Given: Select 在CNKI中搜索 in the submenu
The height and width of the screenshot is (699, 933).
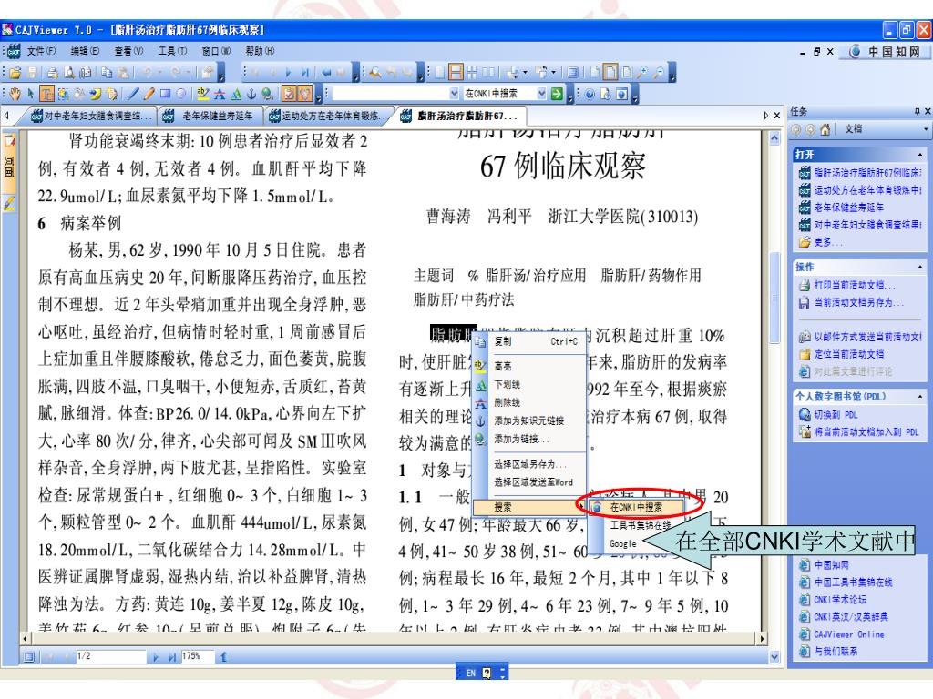Looking at the screenshot, I should (x=635, y=507).
